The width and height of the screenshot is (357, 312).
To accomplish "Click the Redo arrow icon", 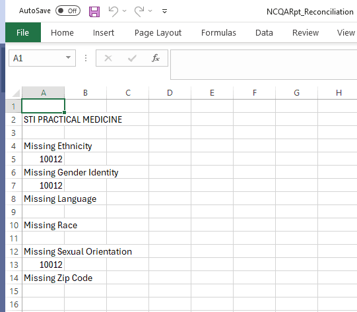I will pos(139,11).
